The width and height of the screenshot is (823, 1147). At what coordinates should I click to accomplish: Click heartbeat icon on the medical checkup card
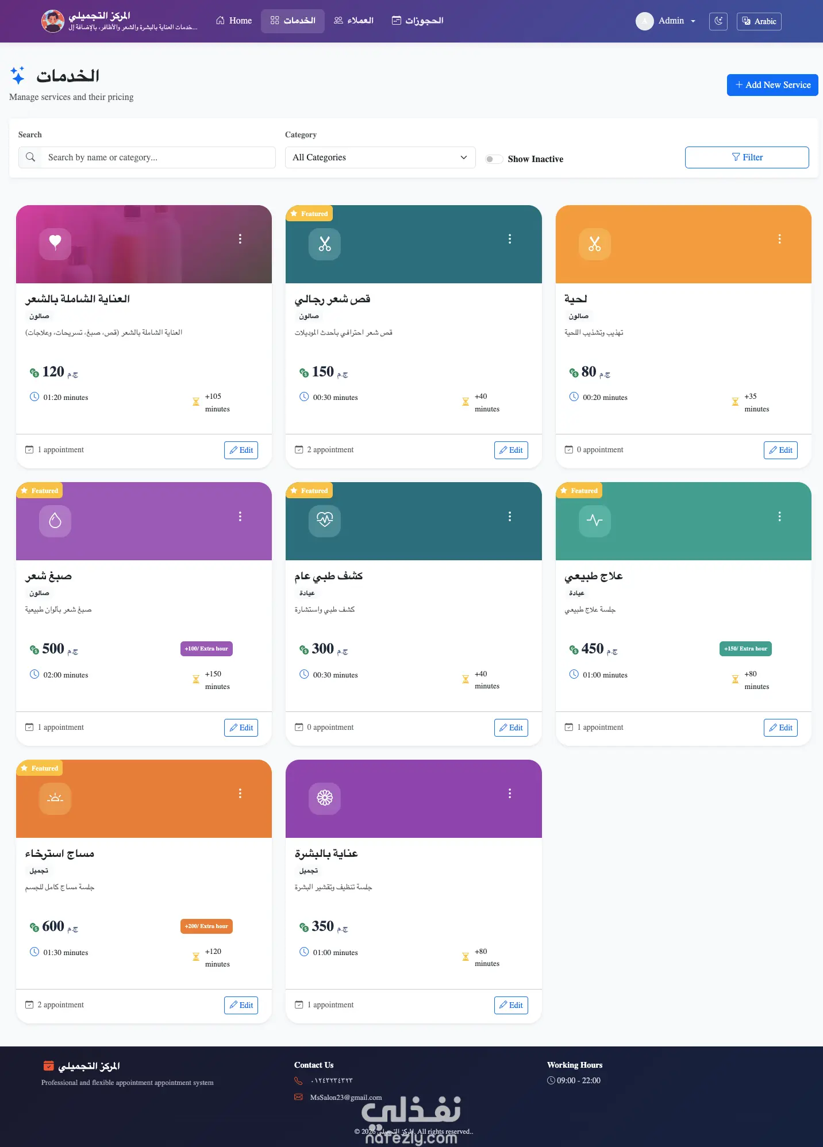click(325, 521)
